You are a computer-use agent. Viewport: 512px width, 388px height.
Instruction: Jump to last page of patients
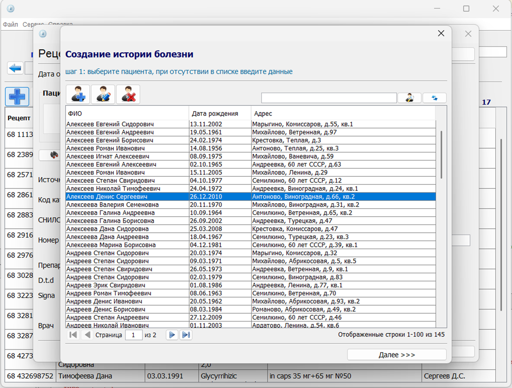pos(186,335)
